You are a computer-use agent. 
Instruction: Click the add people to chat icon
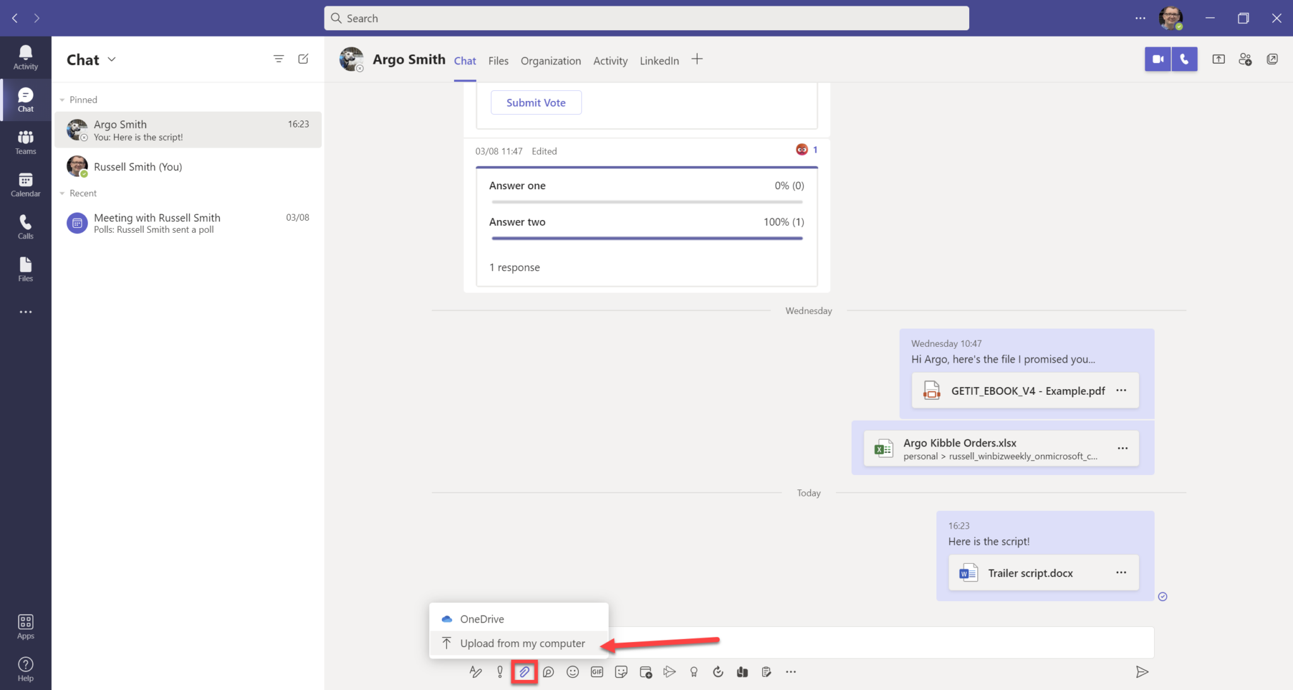pyautogui.click(x=1244, y=59)
